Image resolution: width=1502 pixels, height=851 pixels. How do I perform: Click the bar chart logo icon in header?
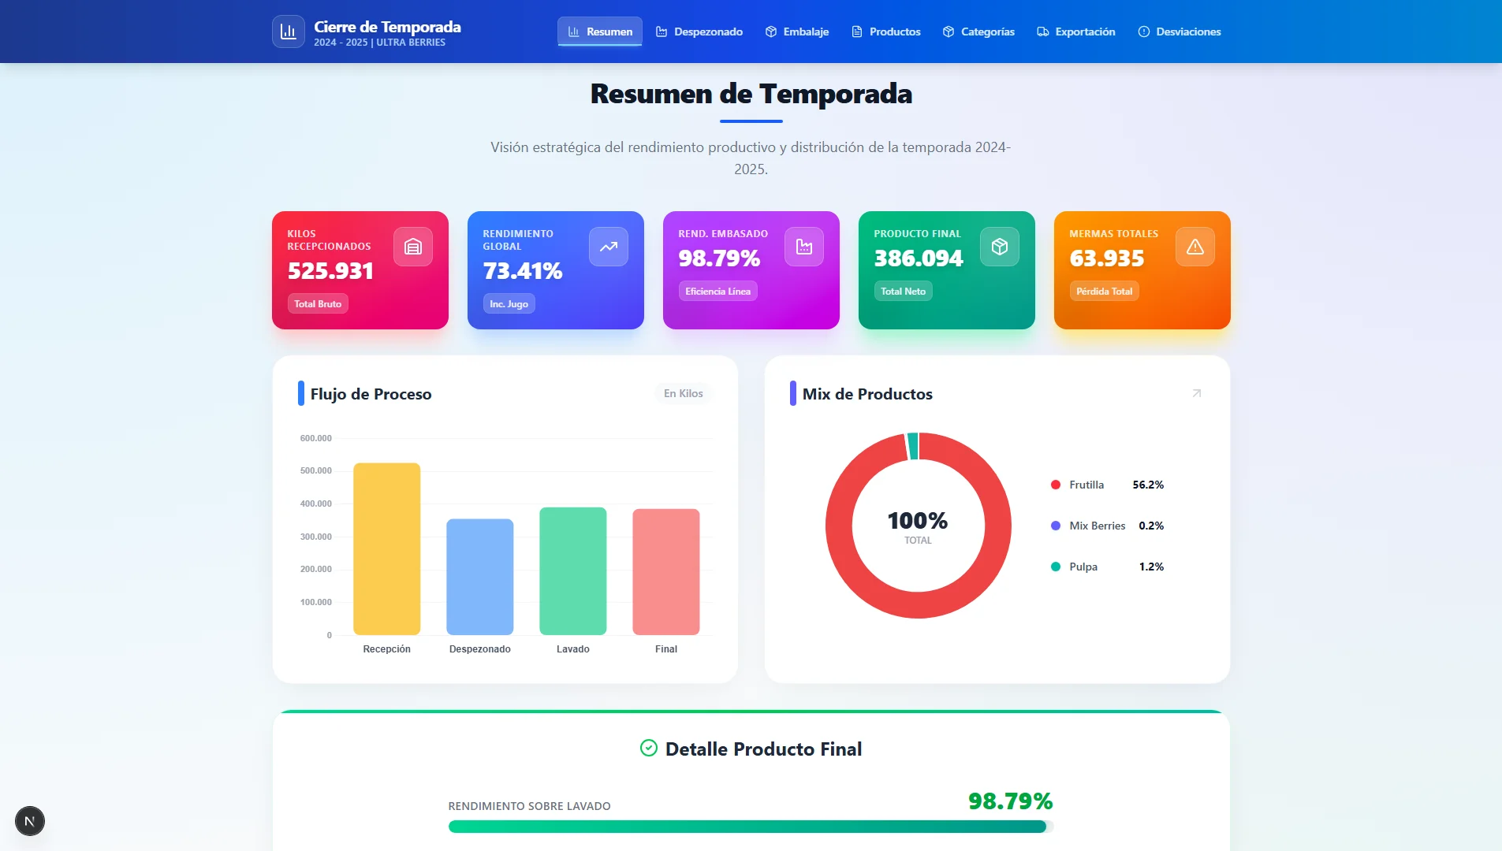pos(289,32)
